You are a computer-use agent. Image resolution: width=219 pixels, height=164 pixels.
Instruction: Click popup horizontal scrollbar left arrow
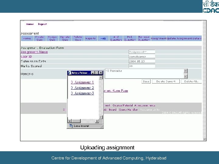70,121
